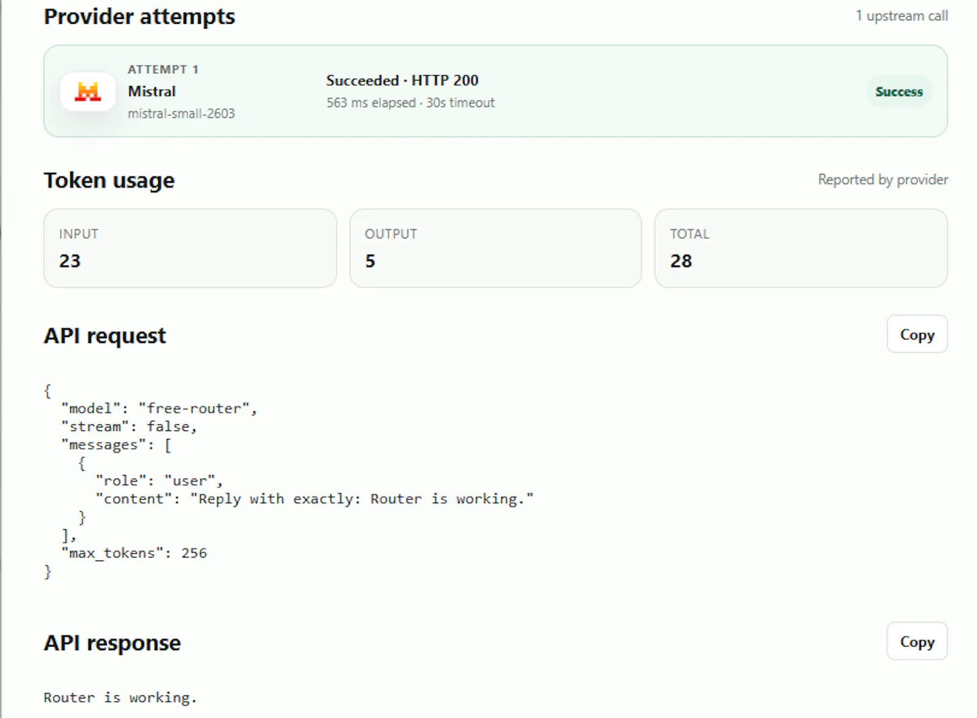Click the API request heading
Image resolution: width=977 pixels, height=718 pixels.
105,336
